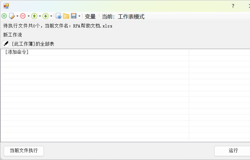Open workflow via the folder icon
This screenshot has height=160, width=250.
click(x=66, y=16)
